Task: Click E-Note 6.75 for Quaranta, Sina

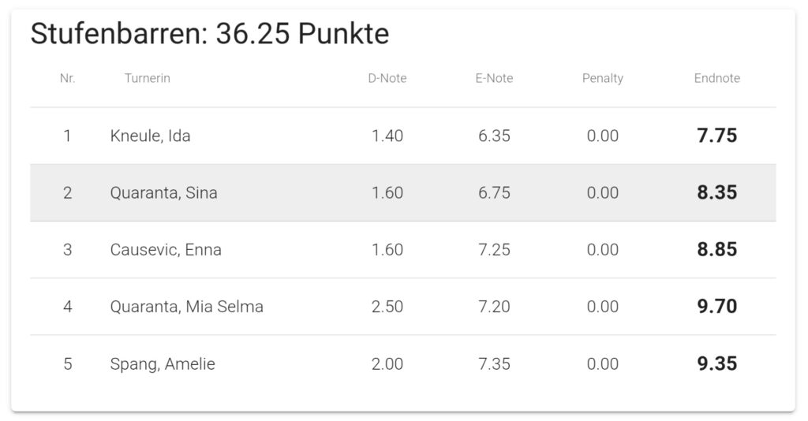Action: pos(494,192)
